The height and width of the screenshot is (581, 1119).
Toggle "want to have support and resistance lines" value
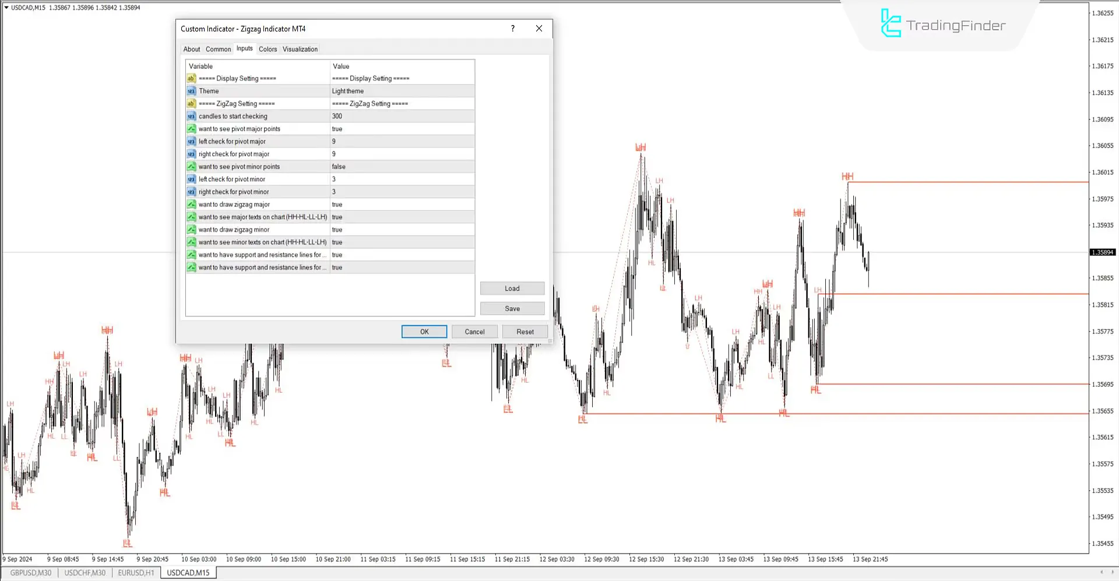(402, 255)
